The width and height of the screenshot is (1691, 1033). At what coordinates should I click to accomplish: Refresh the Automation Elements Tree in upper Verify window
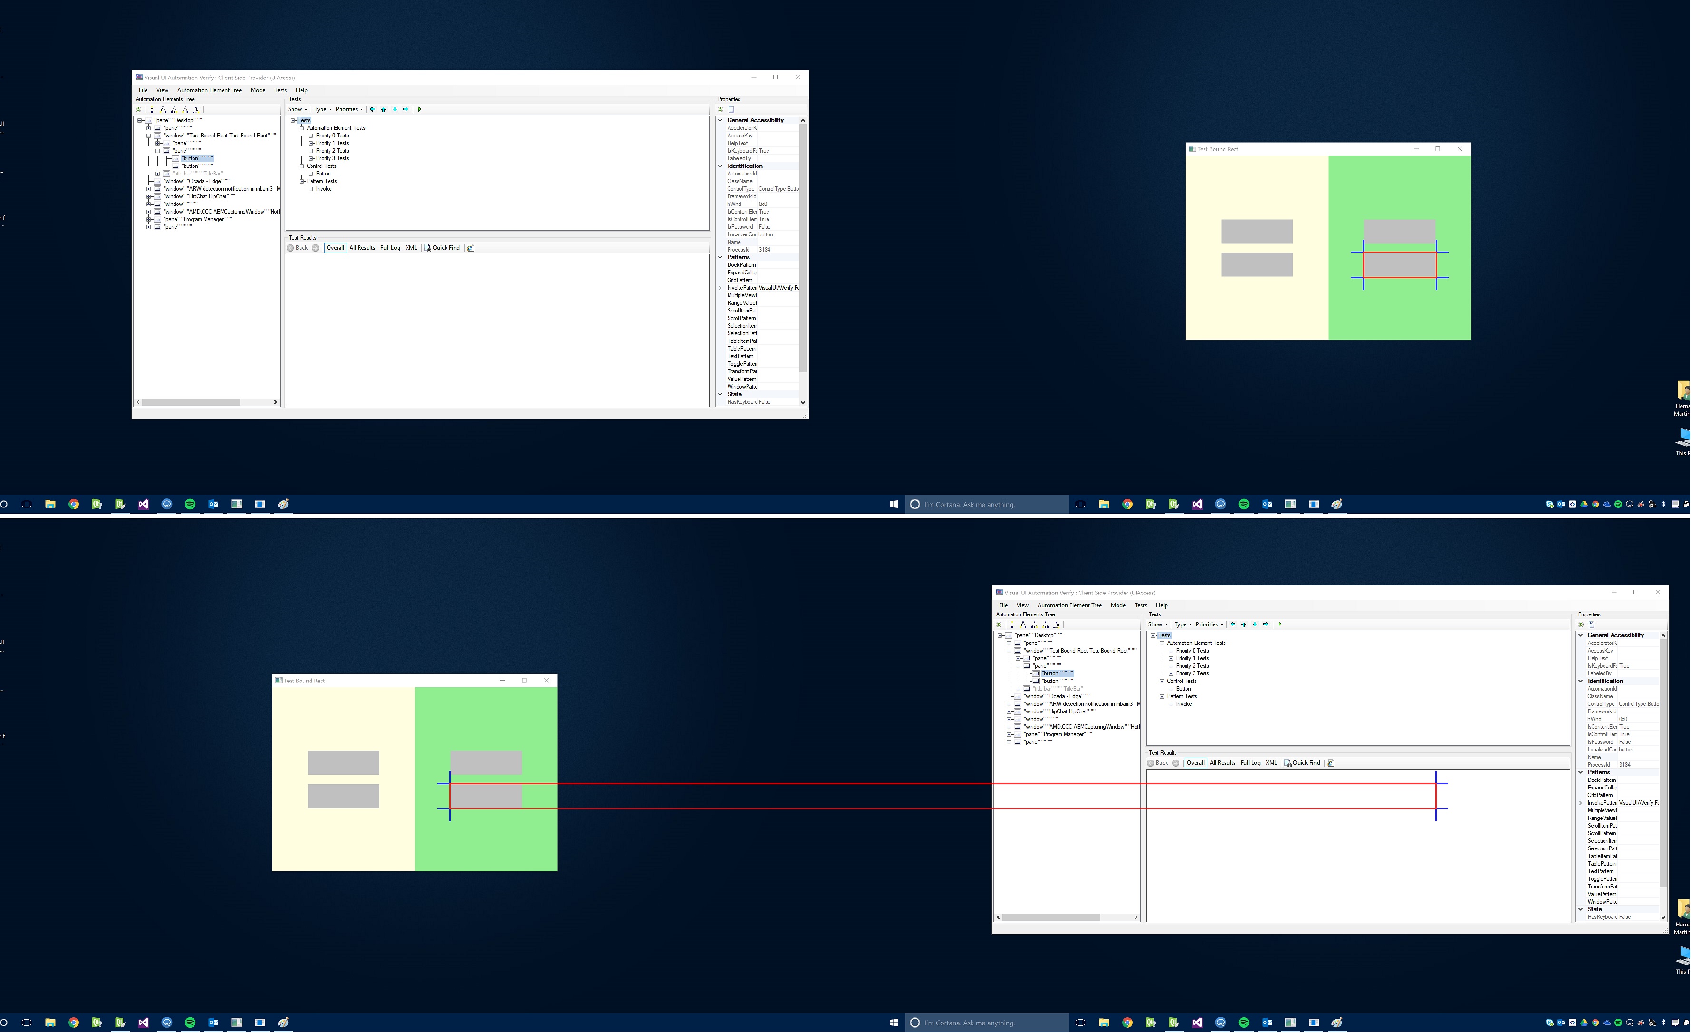coord(139,110)
